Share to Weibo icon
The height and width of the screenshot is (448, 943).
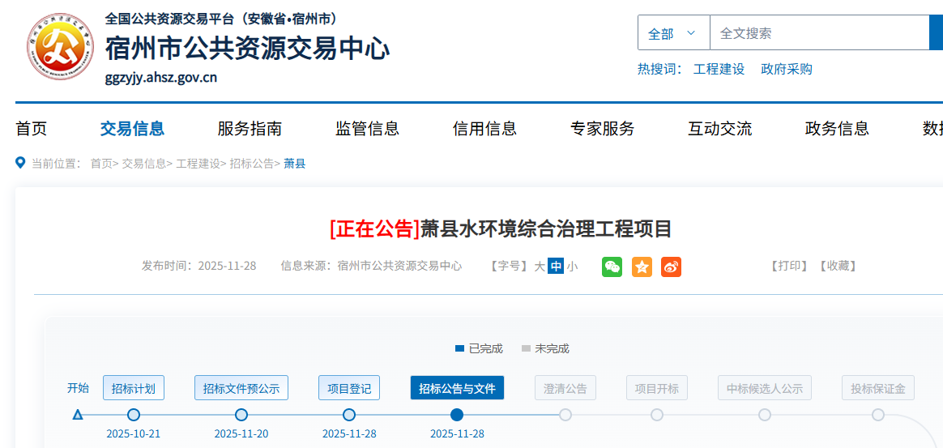click(671, 267)
